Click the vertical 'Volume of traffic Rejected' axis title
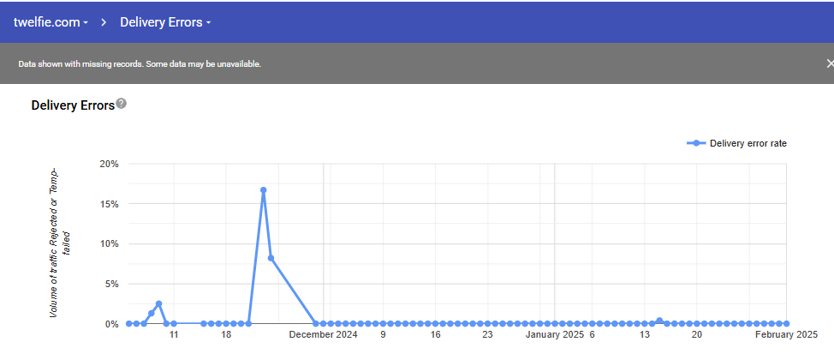834x360 pixels. 54,243
